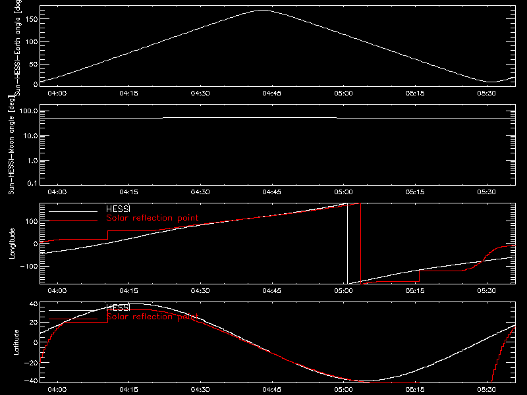Click 04:45 time label under Latitude plot
Image resolution: width=527 pixels, height=395 pixels.
(271, 389)
